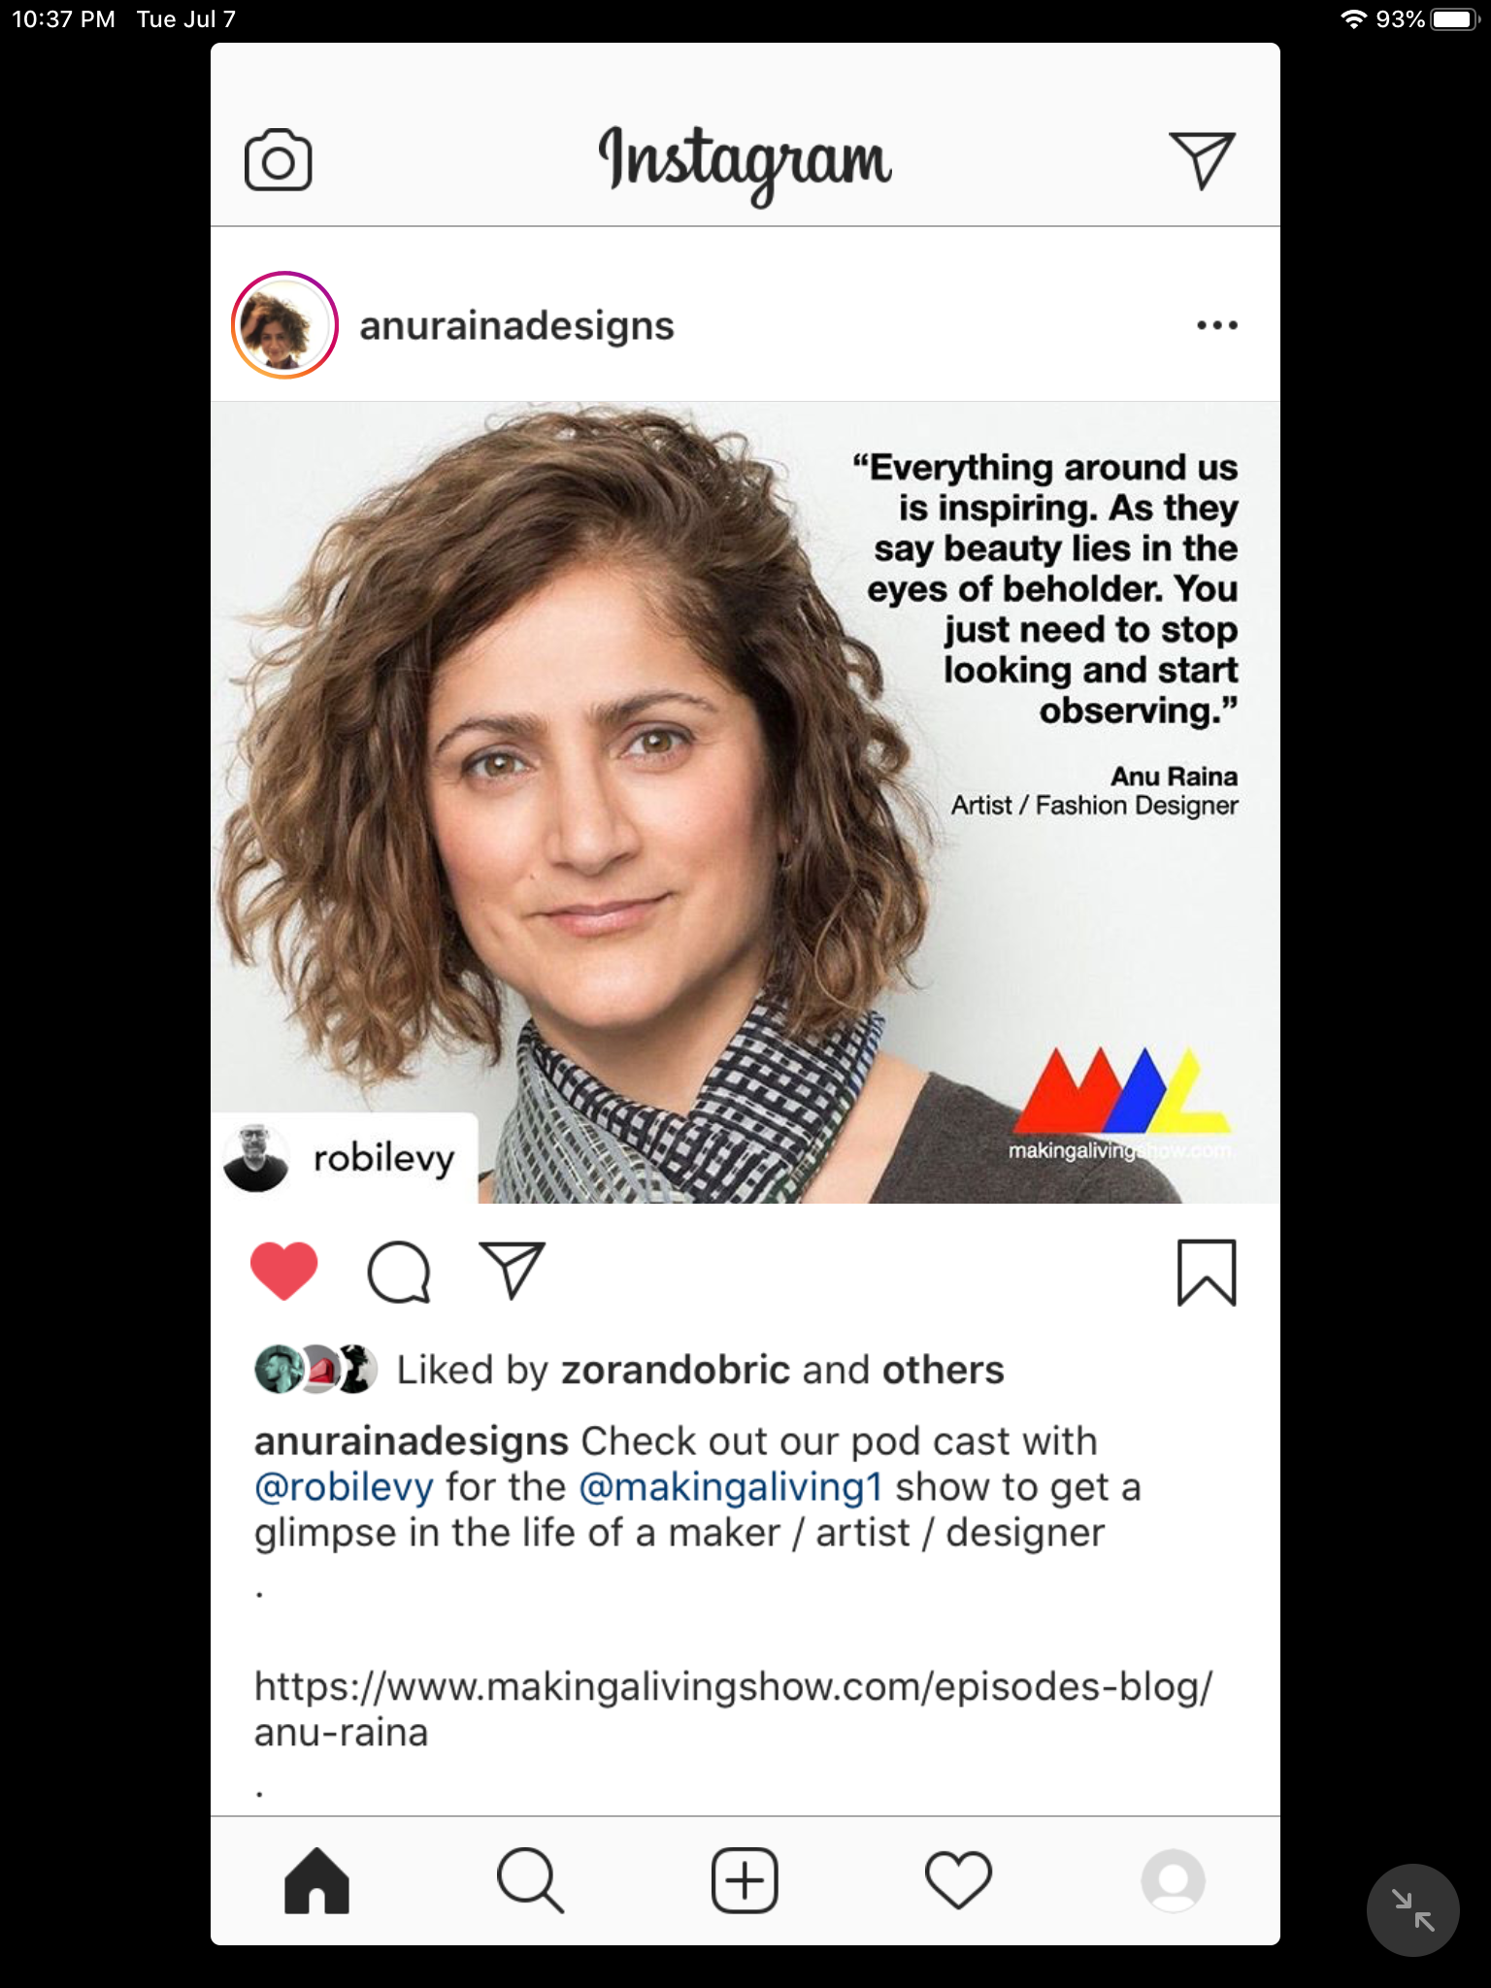View zorandobric in Liked by line

(676, 1370)
